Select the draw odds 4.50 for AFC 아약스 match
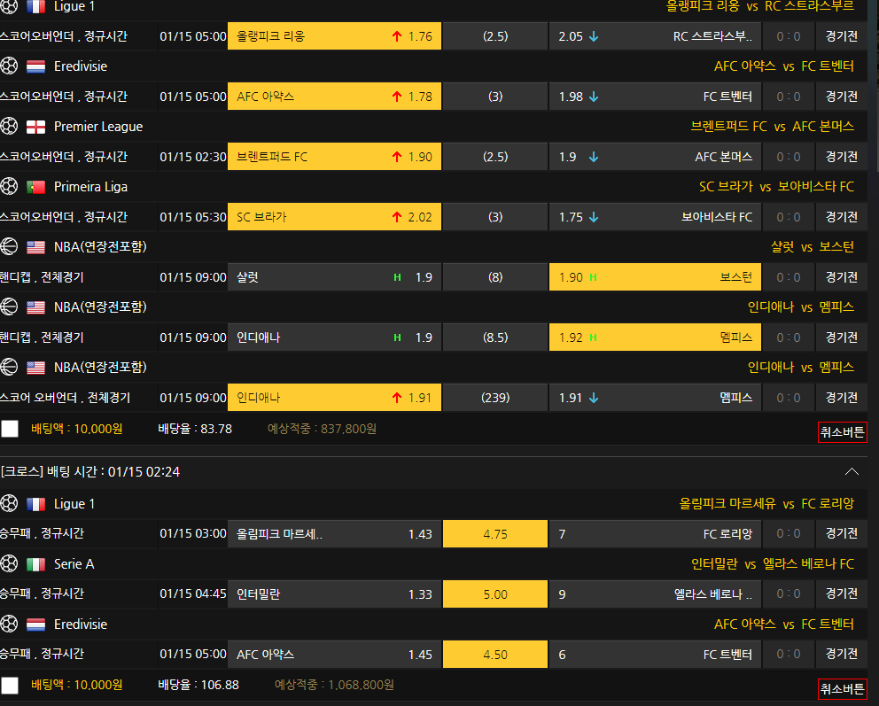Viewport: 879px width, 706px height. tap(495, 655)
